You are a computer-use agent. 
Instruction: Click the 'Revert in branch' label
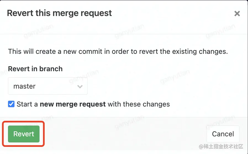[x=35, y=69]
